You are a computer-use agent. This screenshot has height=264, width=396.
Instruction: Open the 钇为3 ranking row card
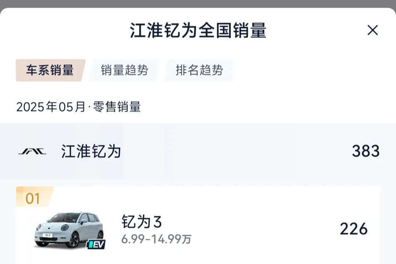click(x=198, y=225)
